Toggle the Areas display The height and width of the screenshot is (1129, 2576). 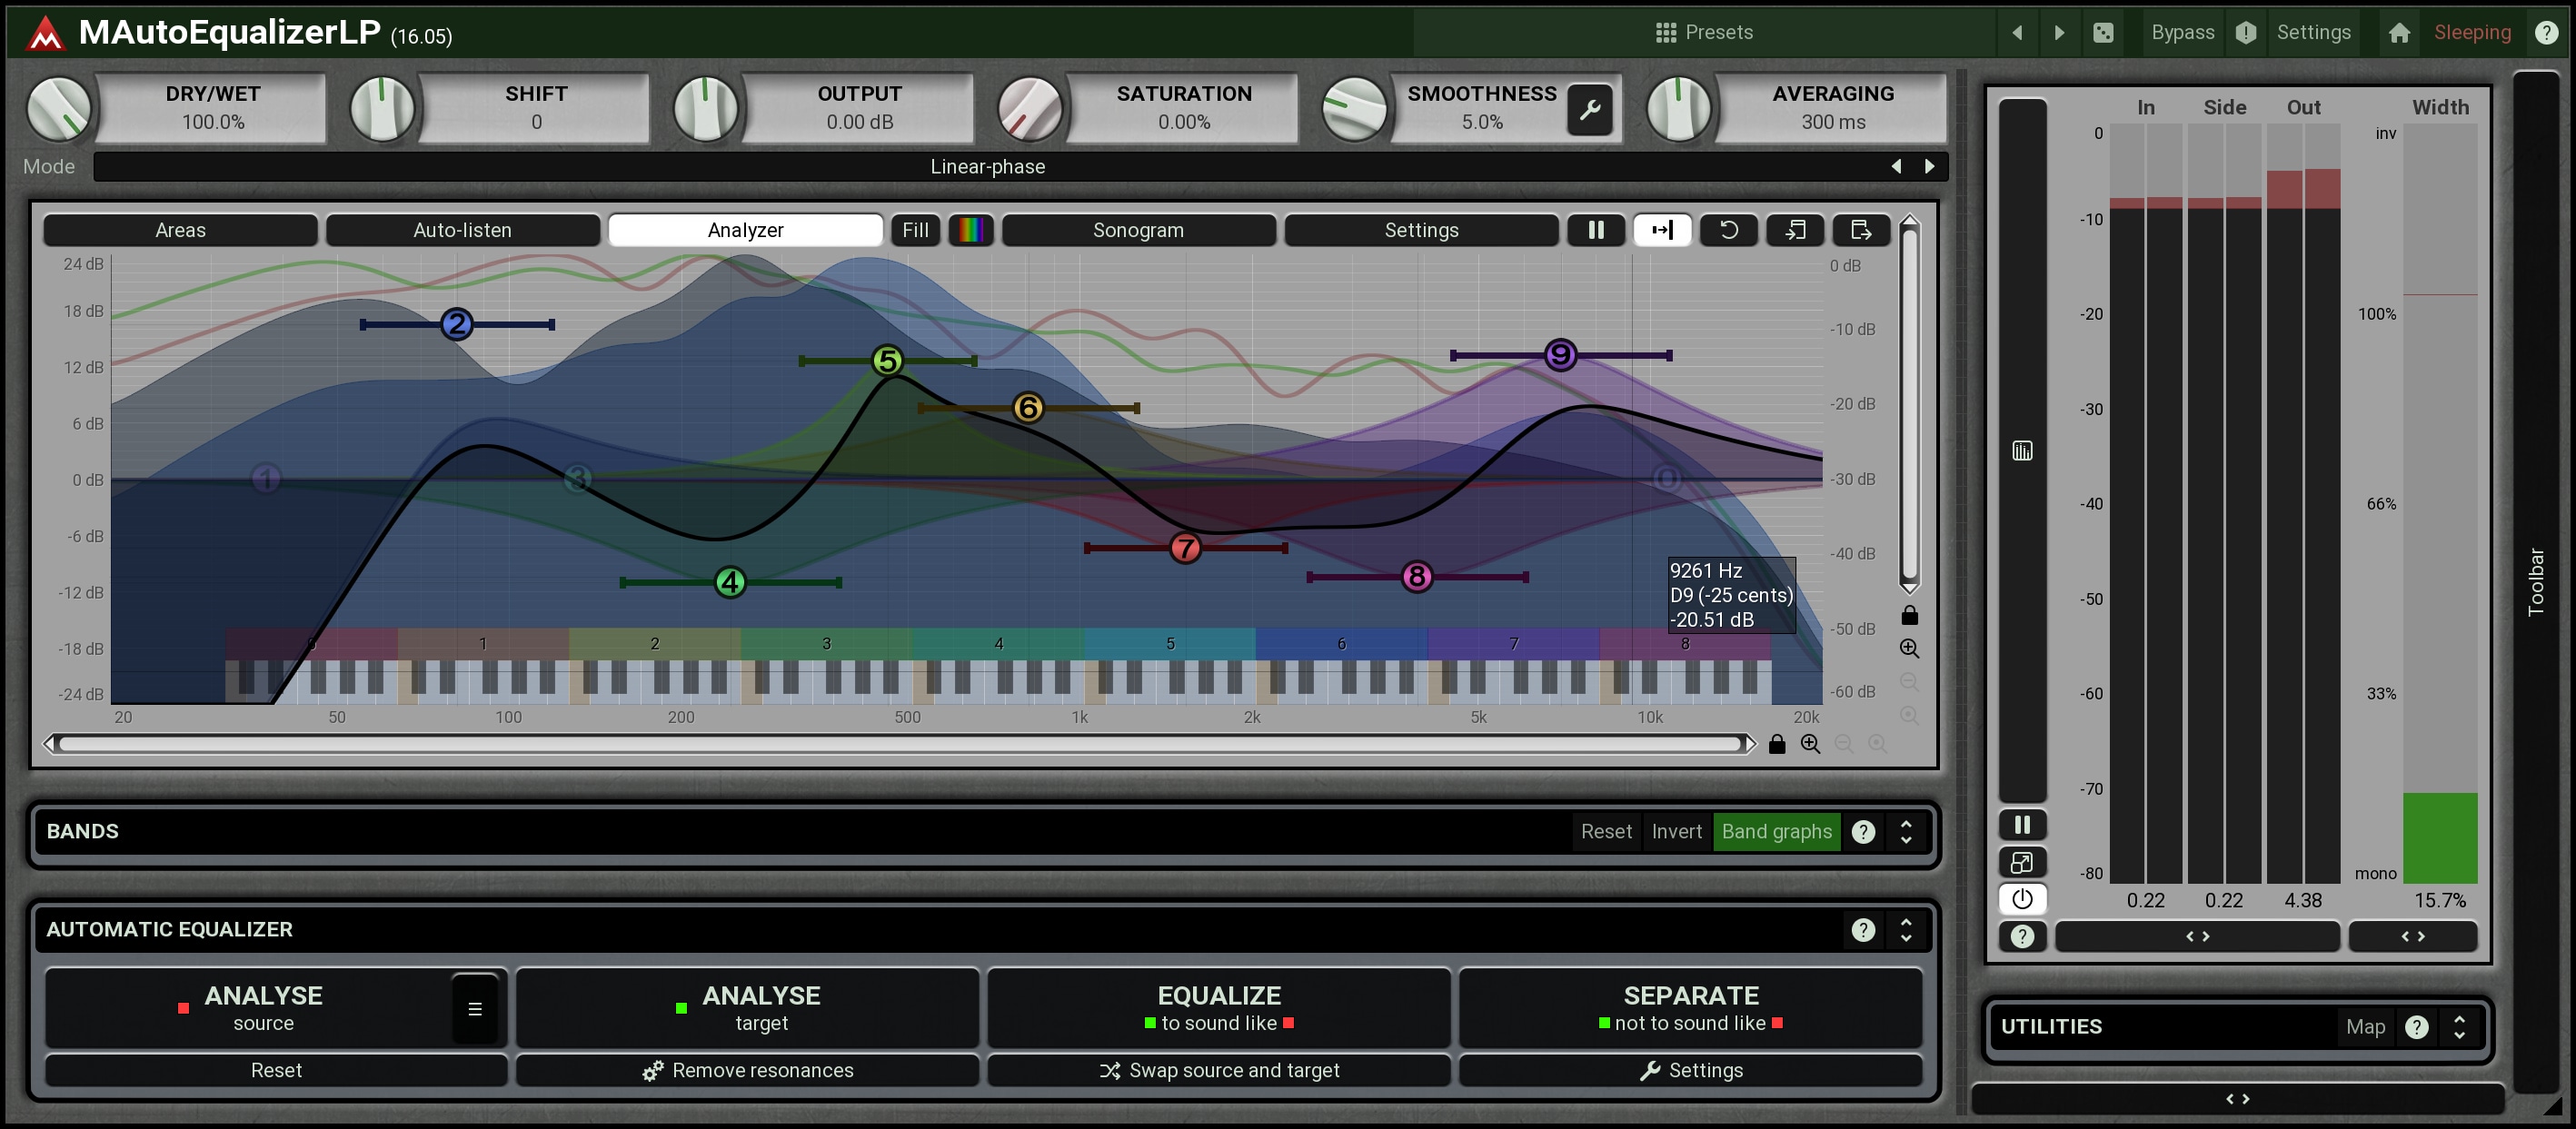pyautogui.click(x=180, y=230)
